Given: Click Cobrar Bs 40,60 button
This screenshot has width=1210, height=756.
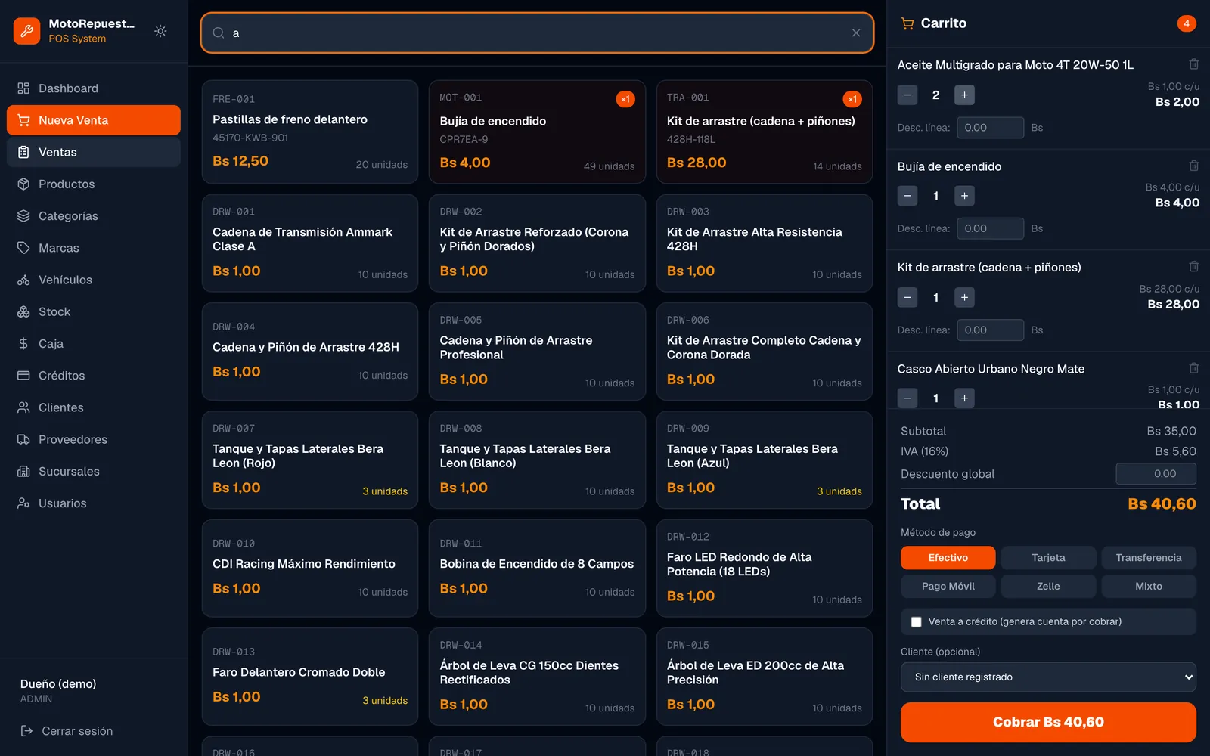Looking at the screenshot, I should (1048, 722).
